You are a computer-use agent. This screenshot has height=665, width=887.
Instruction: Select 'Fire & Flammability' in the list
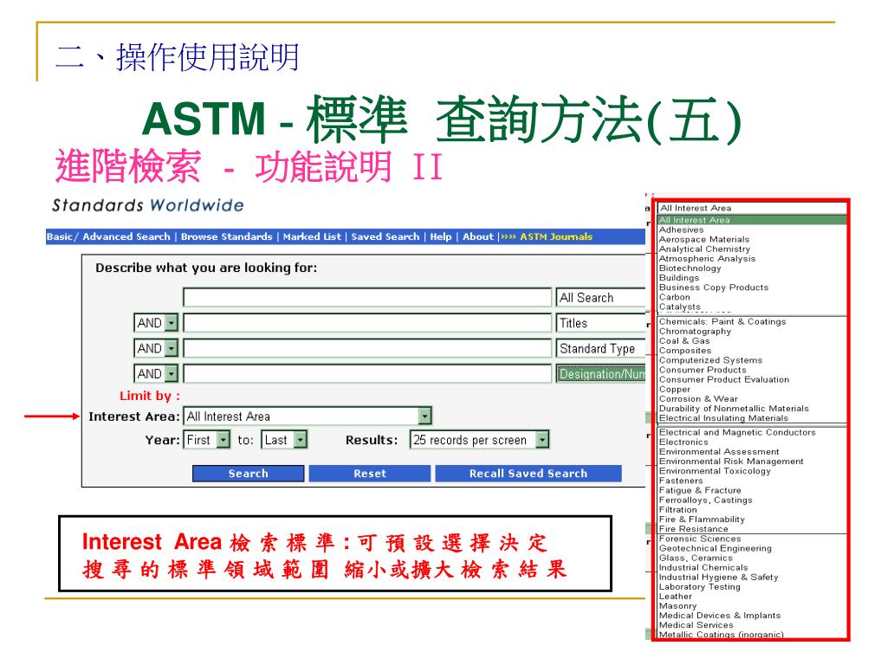pos(702,520)
